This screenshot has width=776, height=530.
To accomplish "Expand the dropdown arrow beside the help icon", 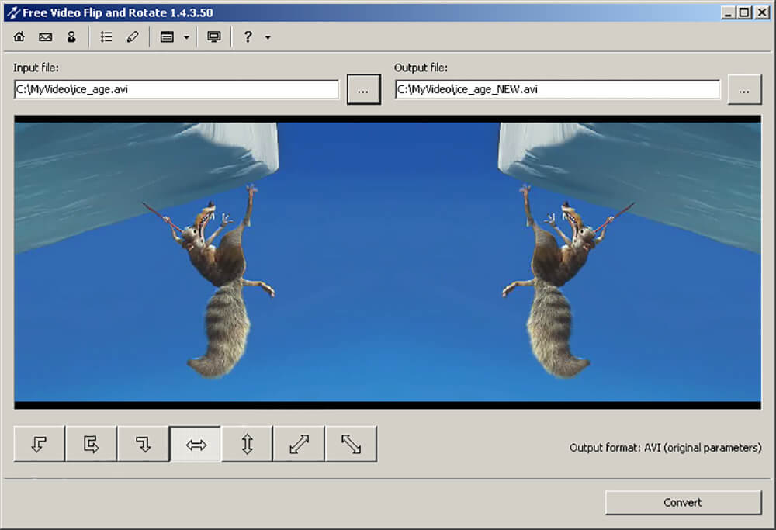I will [x=268, y=37].
